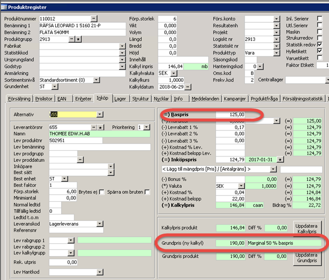The height and width of the screenshot is (280, 329).
Task: Click Kostnad belopp field 22,00
Action: point(230,199)
